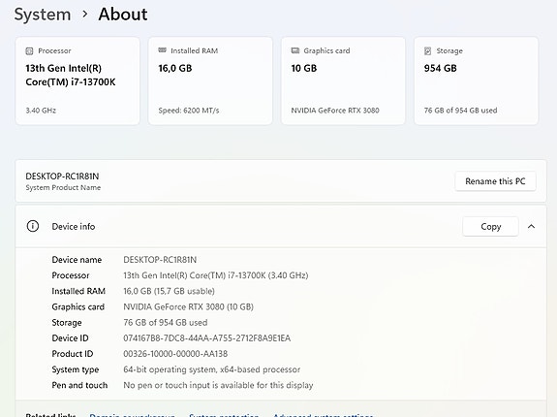
Task: Click the processor chip icon
Action: [29, 50]
